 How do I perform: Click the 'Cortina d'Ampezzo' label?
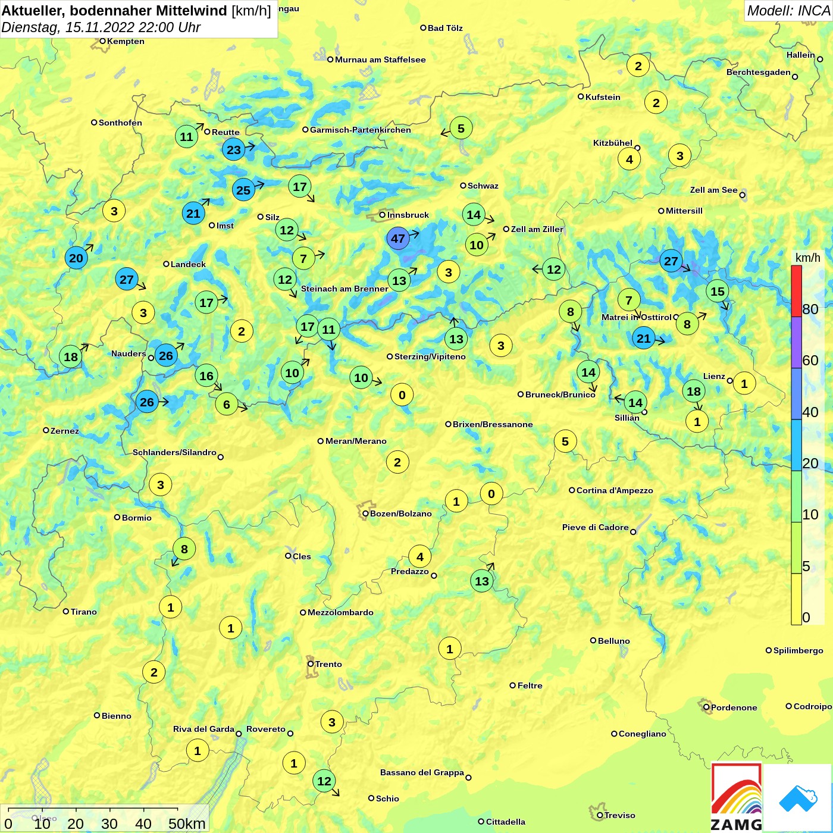[x=615, y=490]
